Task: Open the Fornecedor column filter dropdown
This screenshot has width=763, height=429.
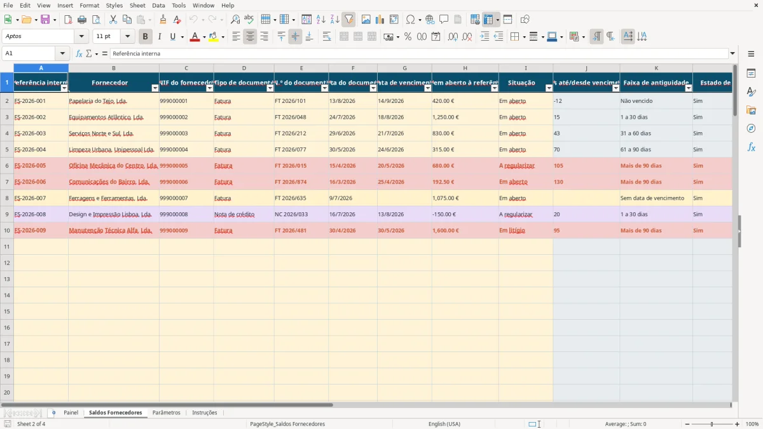Action: 155,88
